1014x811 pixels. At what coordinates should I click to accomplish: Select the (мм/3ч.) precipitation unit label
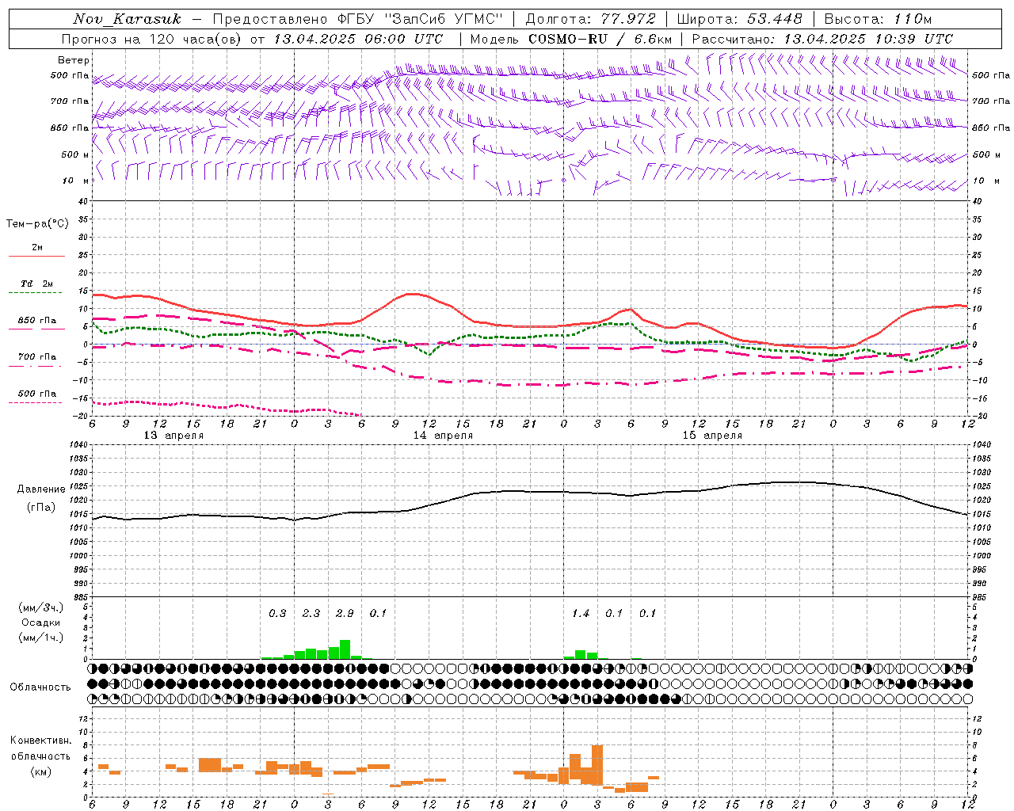tap(40, 607)
